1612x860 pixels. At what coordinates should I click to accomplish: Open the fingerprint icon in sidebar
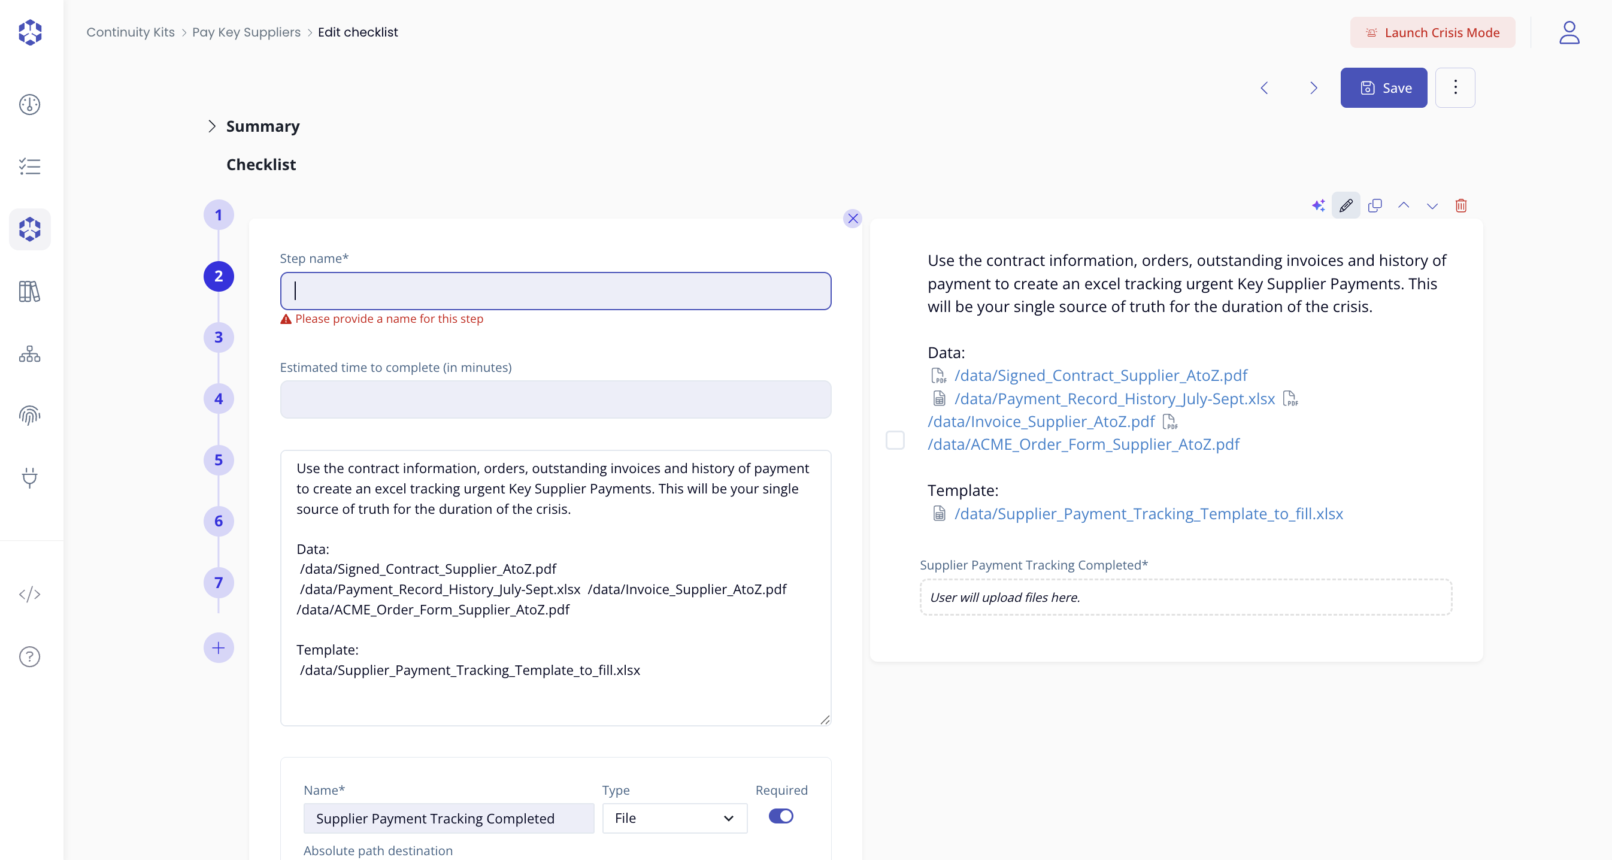click(29, 415)
